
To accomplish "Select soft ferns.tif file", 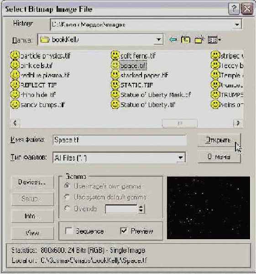I will click(x=138, y=56).
